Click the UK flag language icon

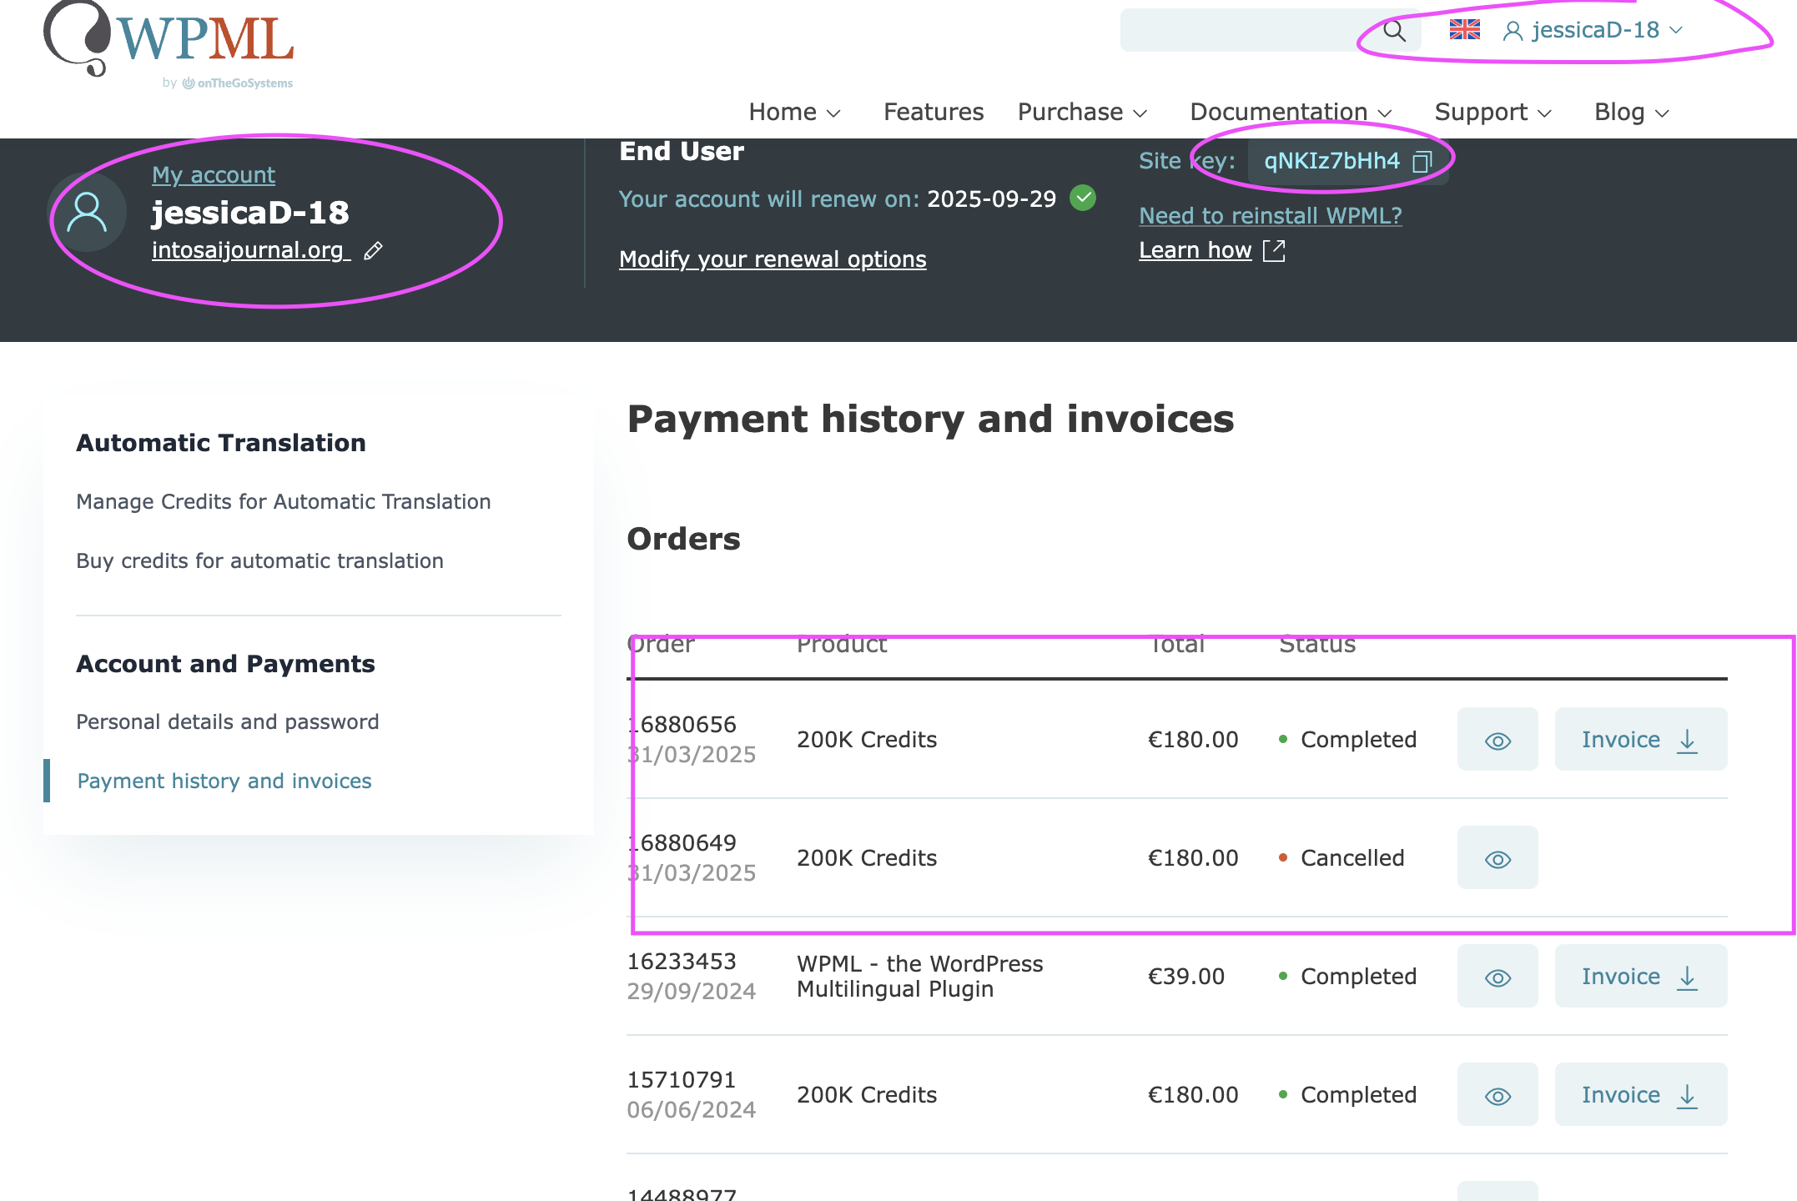click(1464, 30)
